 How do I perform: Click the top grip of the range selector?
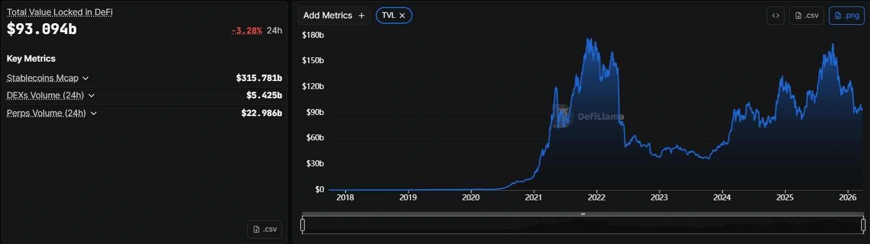(x=583, y=214)
